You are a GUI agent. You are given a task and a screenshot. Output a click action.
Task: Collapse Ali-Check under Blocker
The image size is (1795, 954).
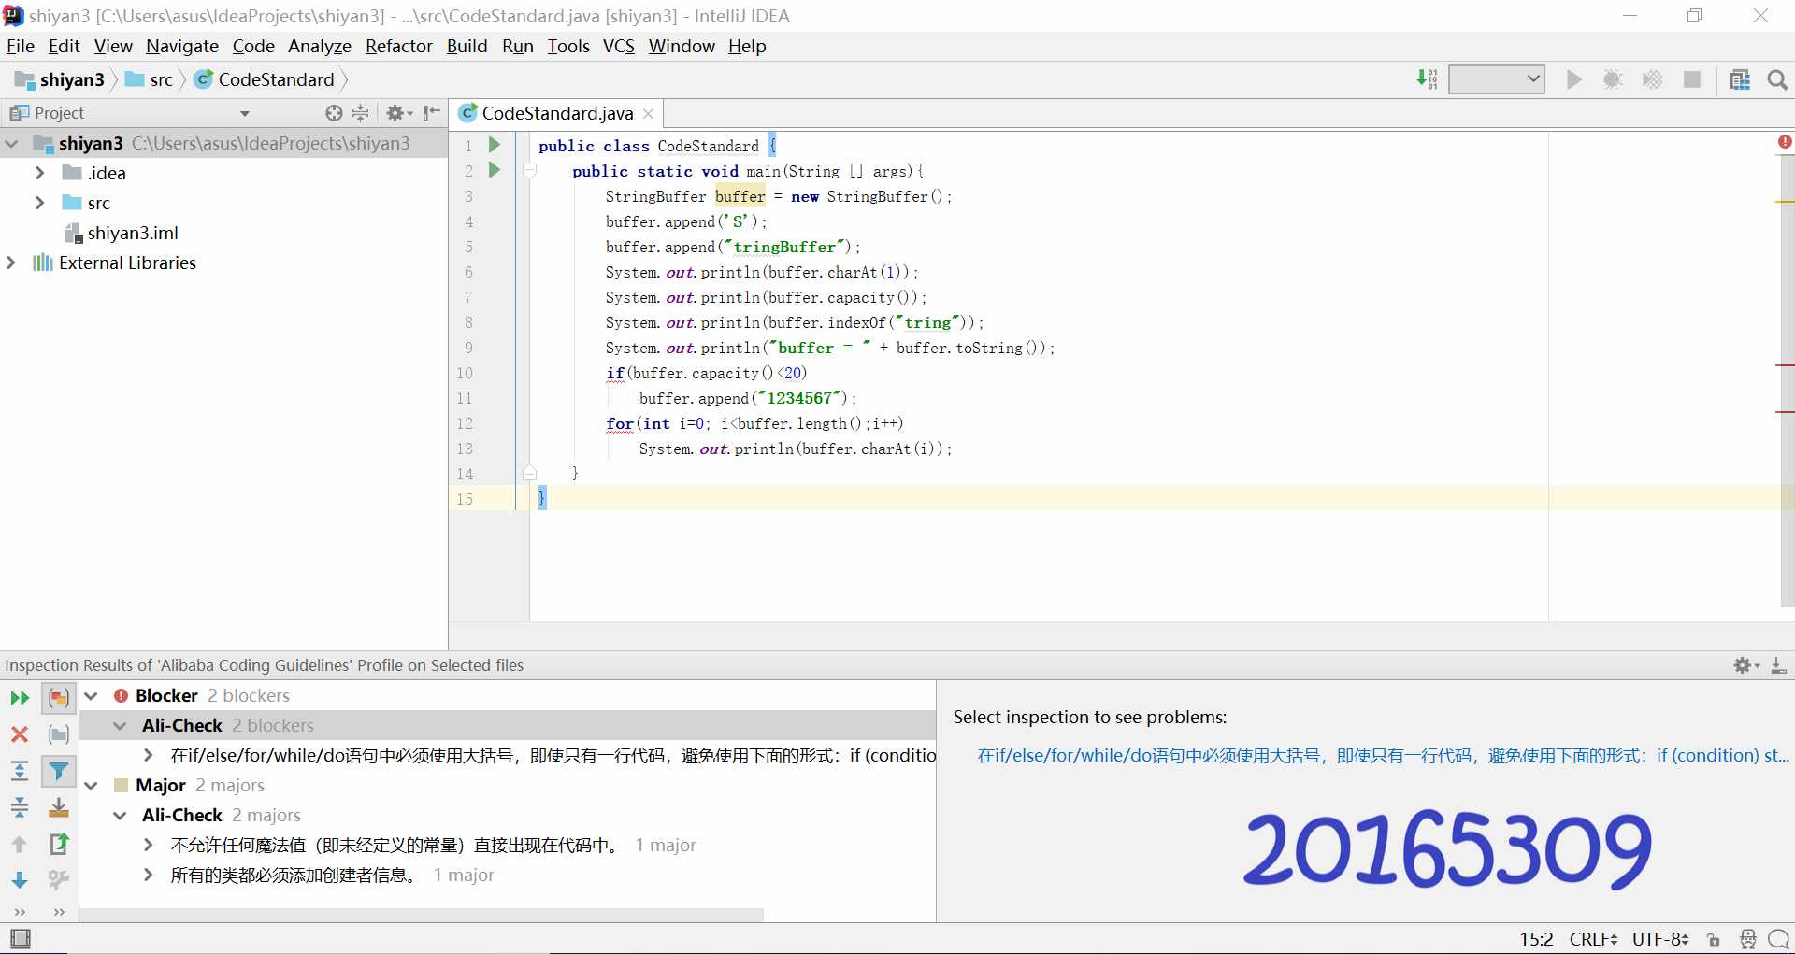coord(120,726)
